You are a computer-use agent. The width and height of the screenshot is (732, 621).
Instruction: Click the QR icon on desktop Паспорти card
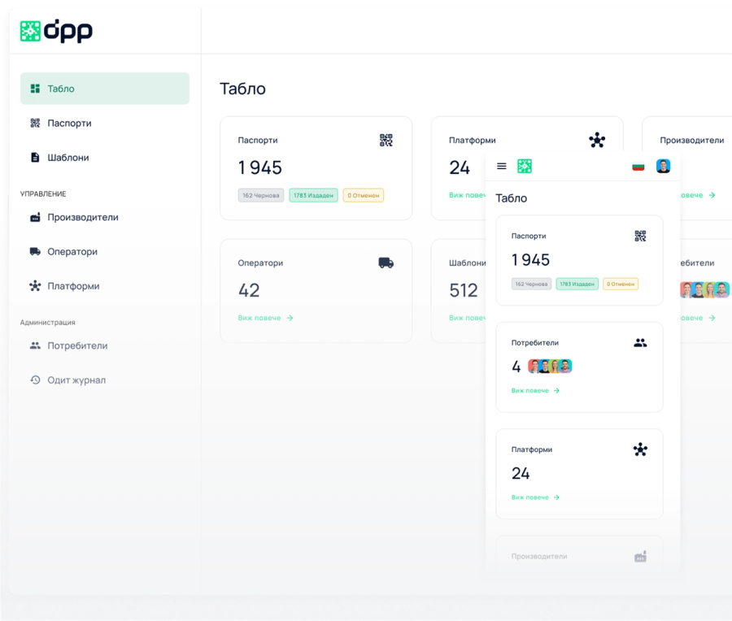pos(386,140)
